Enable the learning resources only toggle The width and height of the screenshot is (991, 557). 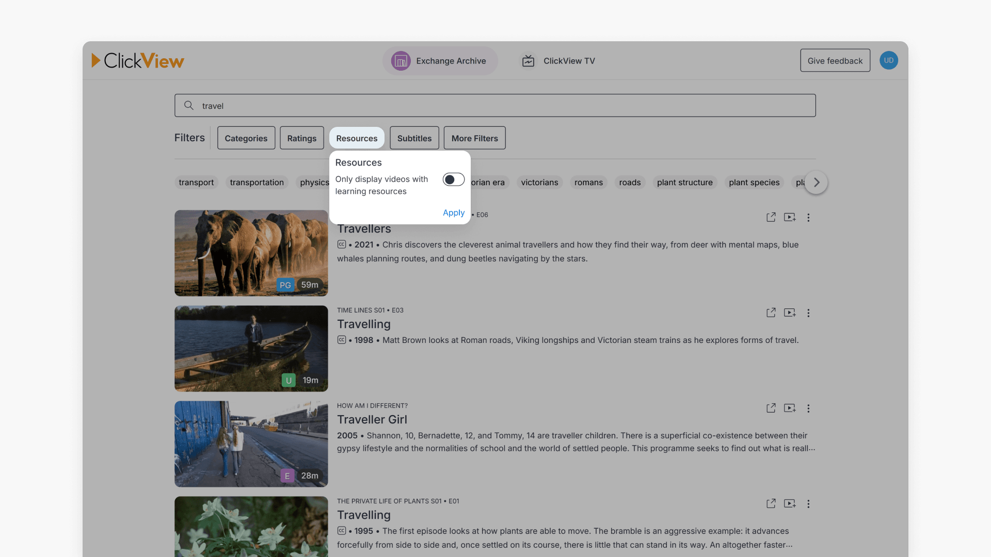[x=453, y=179]
